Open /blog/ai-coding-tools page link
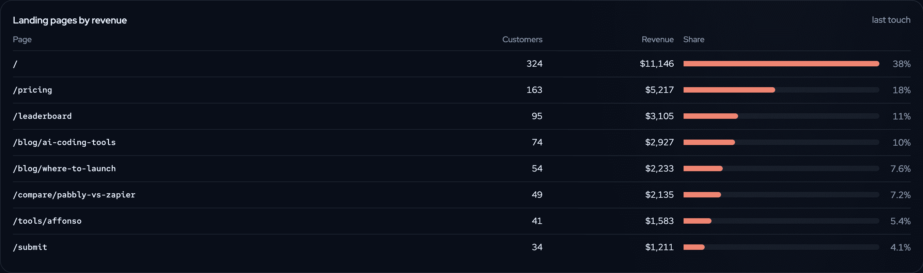This screenshot has width=923, height=273. tap(64, 142)
